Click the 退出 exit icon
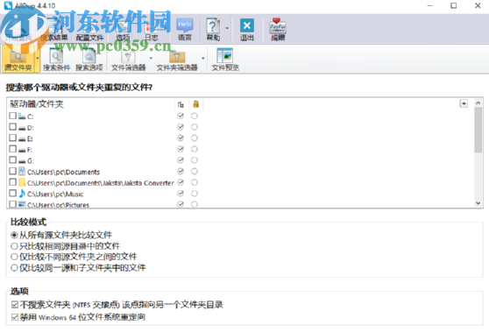 tap(246, 29)
